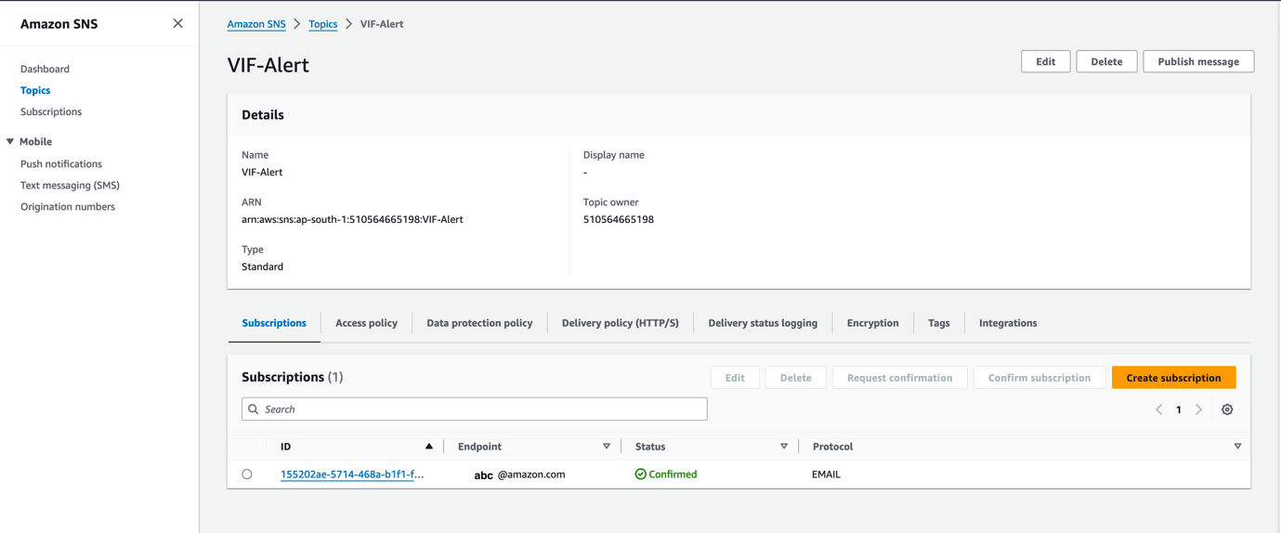
Task: Open Topics breadcrumb link
Action: click(323, 24)
